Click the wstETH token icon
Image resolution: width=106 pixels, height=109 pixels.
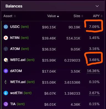pos(6,93)
